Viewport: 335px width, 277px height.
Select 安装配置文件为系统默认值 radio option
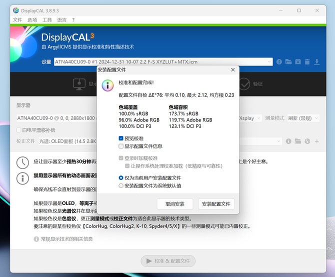pos(121,185)
